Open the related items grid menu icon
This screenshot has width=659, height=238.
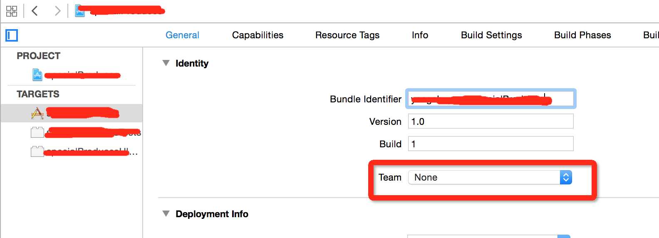[12, 11]
